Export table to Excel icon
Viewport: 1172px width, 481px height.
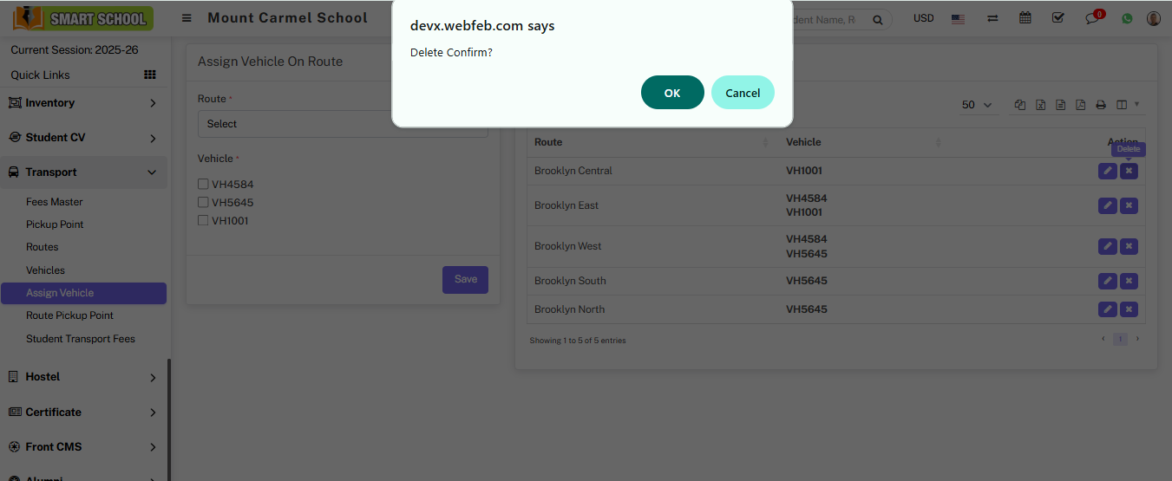pyautogui.click(x=1040, y=105)
